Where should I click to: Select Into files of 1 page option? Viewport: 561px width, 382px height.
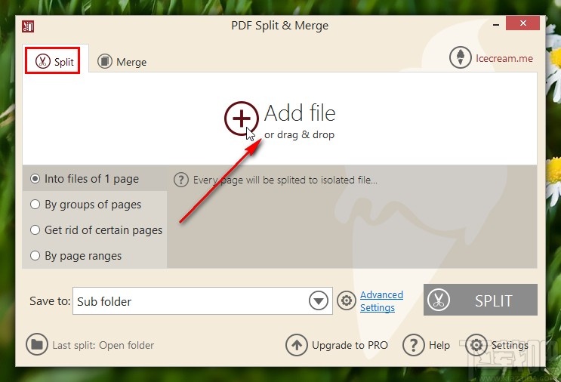85,178
